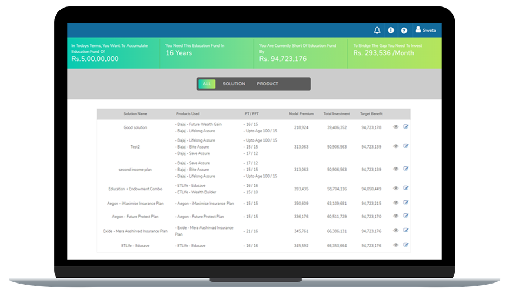
Task: Select the ALL filter tab
Action: click(x=207, y=84)
